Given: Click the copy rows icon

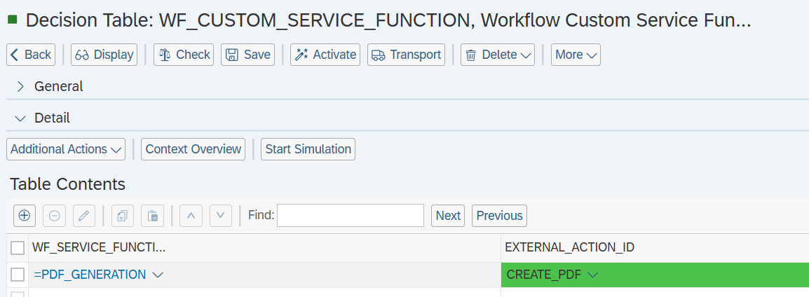Looking at the screenshot, I should [x=123, y=216].
